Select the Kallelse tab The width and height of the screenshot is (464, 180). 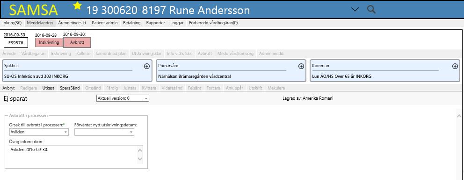83,54
